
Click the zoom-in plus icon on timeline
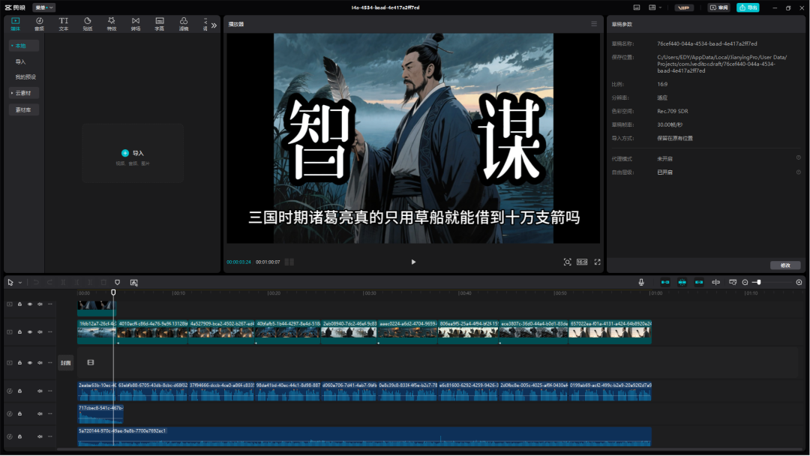click(x=799, y=282)
